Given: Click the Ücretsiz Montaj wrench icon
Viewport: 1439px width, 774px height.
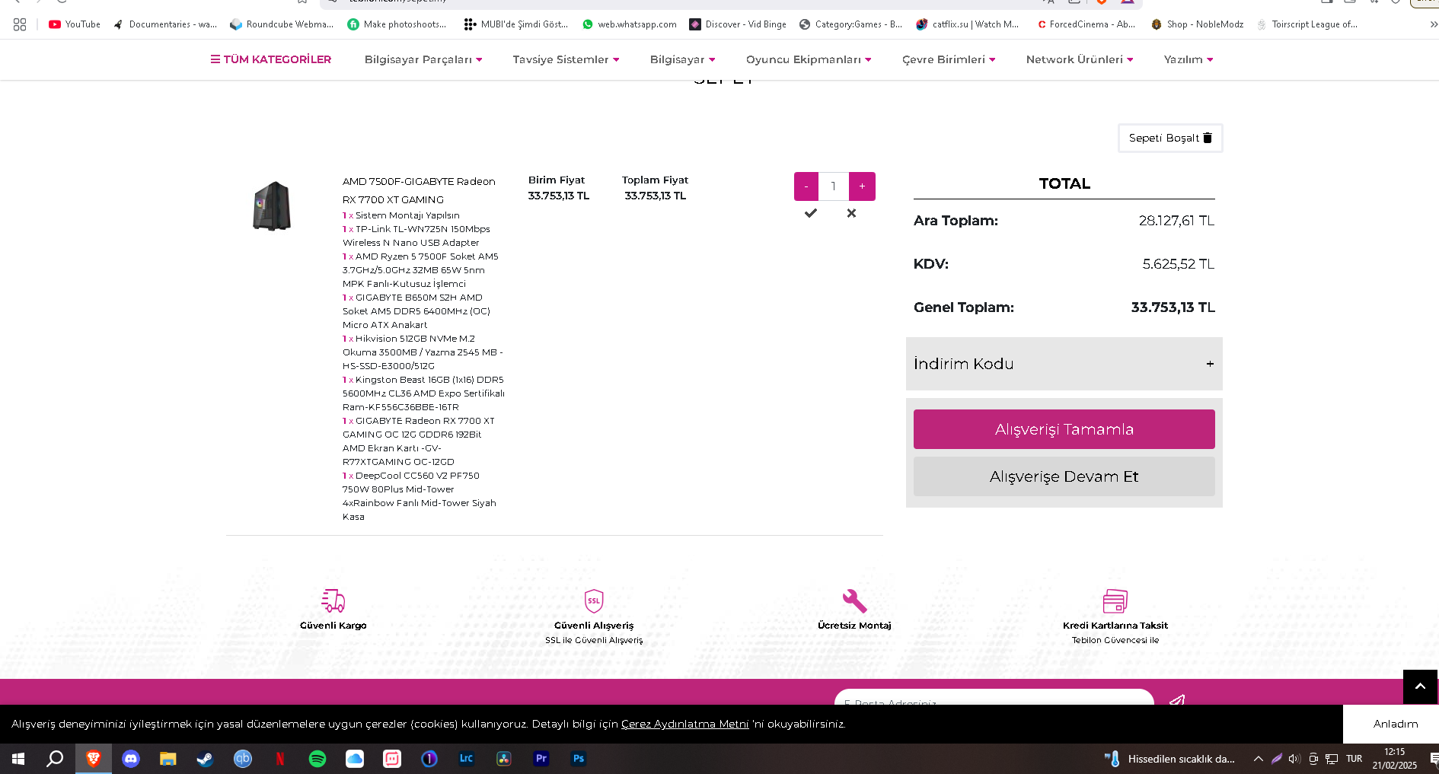Looking at the screenshot, I should [854, 600].
